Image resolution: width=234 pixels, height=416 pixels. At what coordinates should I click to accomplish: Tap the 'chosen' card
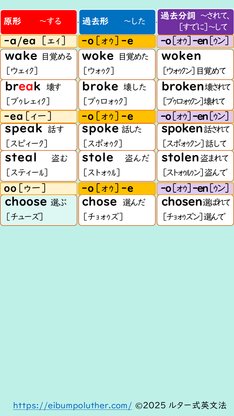(195, 210)
